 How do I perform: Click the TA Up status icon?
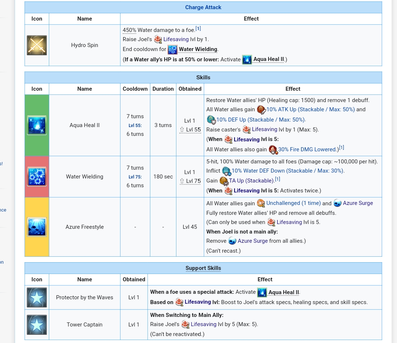tap(224, 181)
